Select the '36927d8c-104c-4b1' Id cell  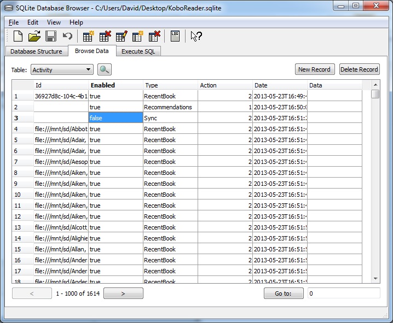point(61,96)
